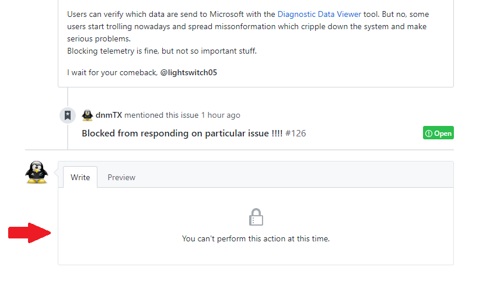
Task: Click the 'Blocking telemetry is fine' comment line
Action: [x=162, y=51]
